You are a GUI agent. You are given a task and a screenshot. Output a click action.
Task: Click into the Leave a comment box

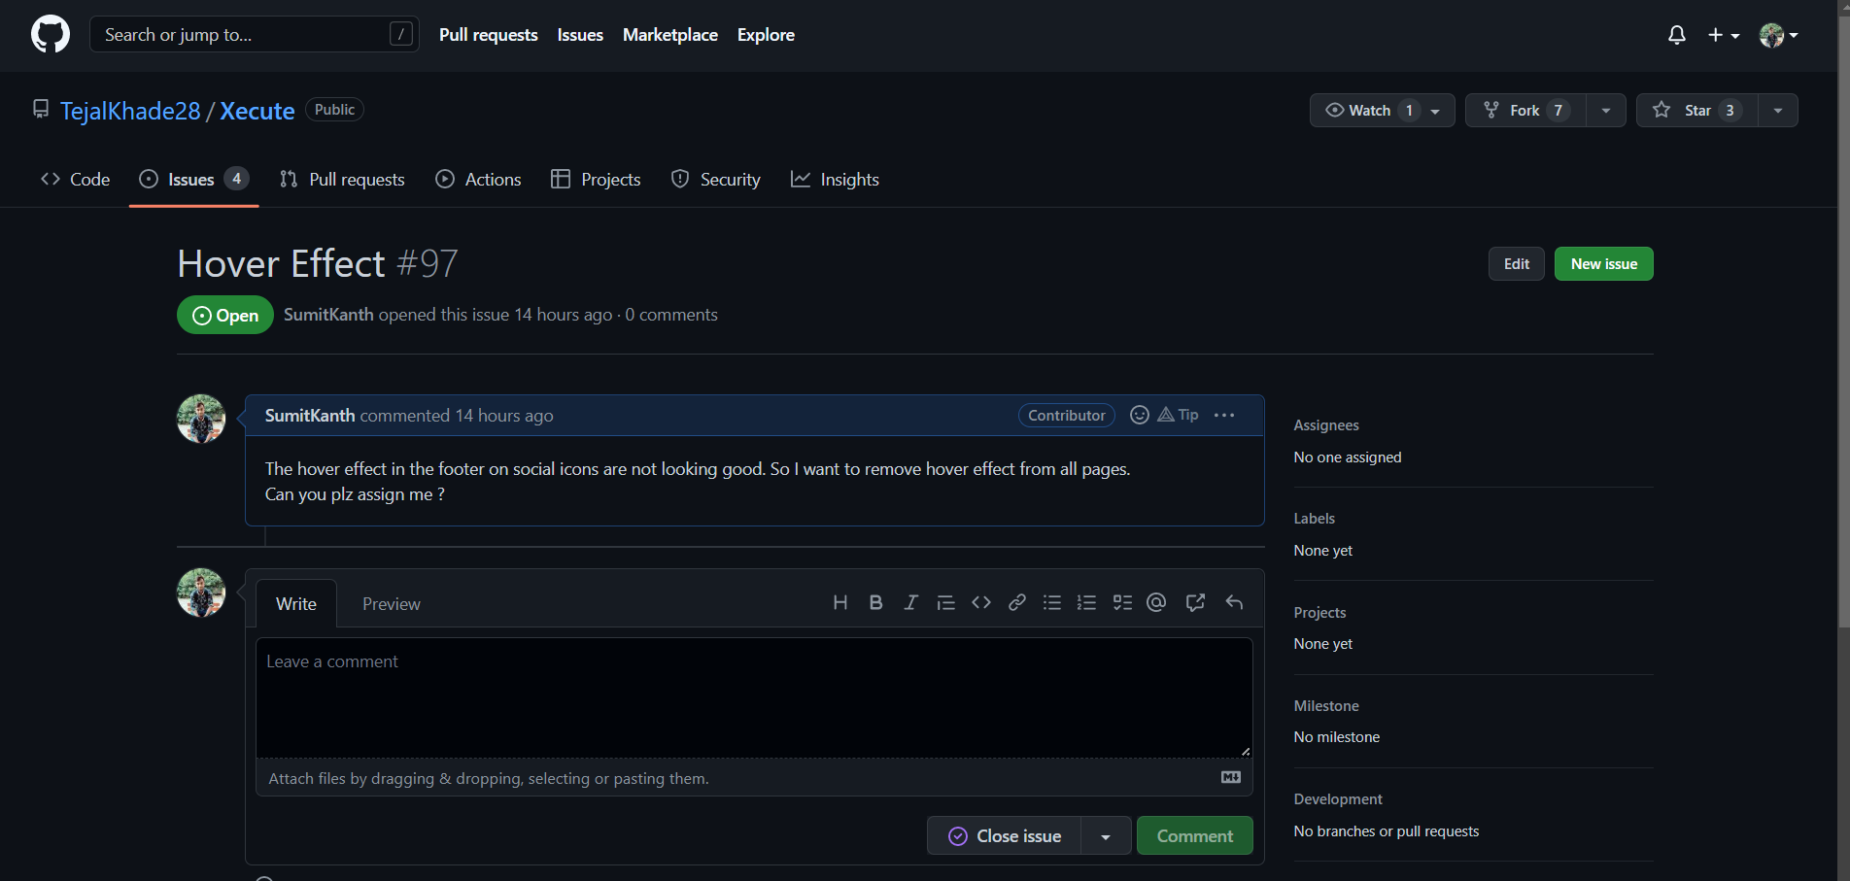754,697
